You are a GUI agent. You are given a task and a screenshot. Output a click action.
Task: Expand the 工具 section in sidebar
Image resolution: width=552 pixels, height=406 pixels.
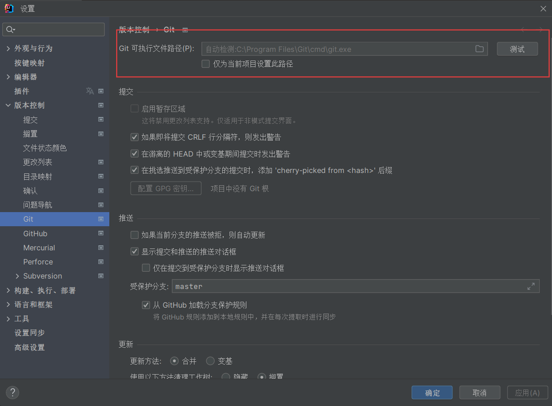click(x=8, y=319)
